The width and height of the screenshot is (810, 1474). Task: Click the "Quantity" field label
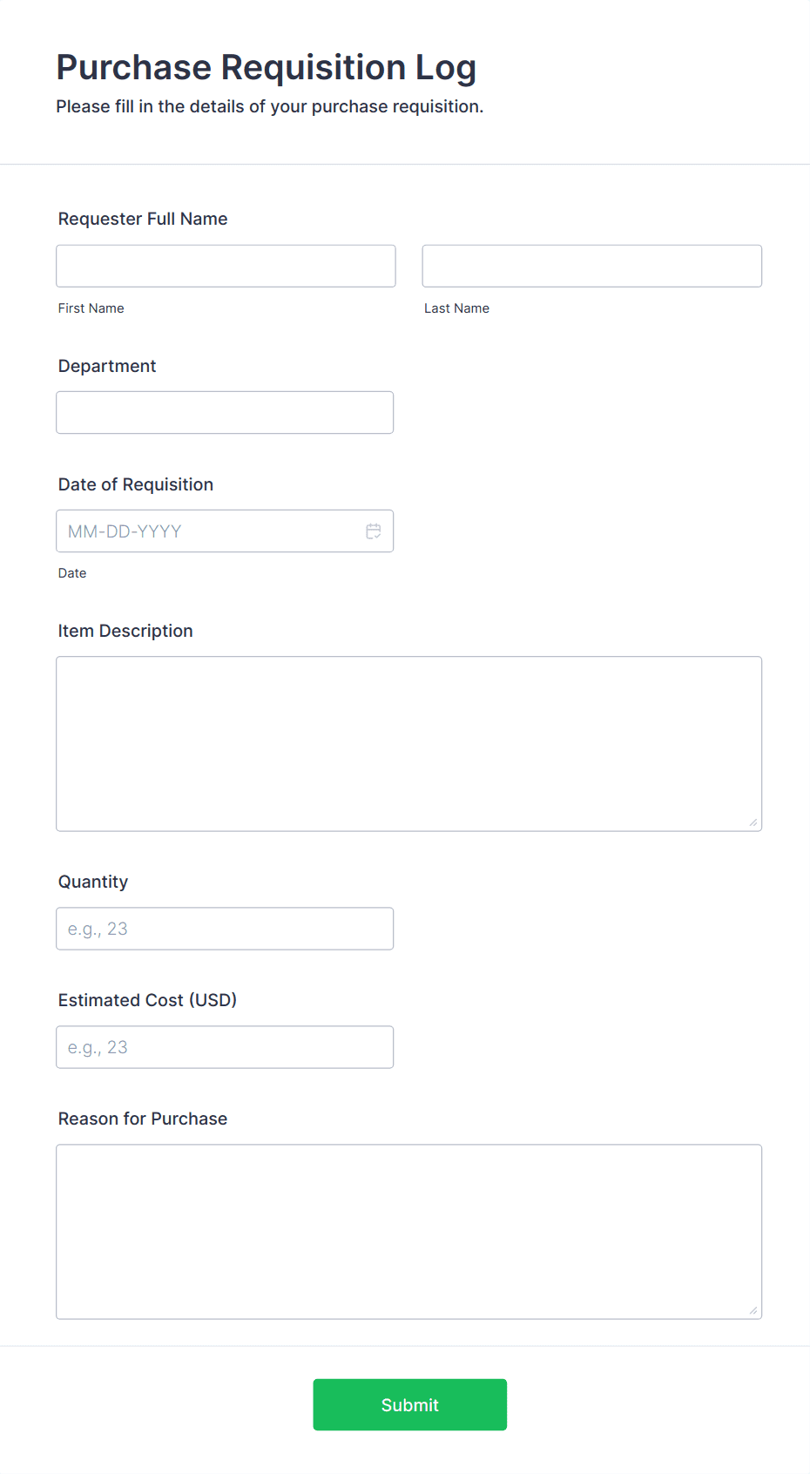pyautogui.click(x=93, y=882)
